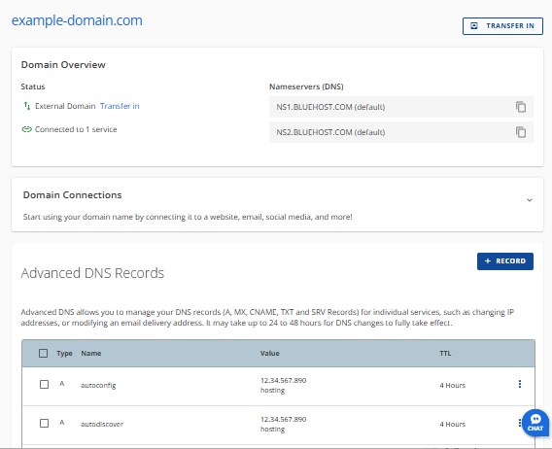Click the hosting label under autoconfig value
Viewport: 552px width, 449px height.
pos(272,390)
